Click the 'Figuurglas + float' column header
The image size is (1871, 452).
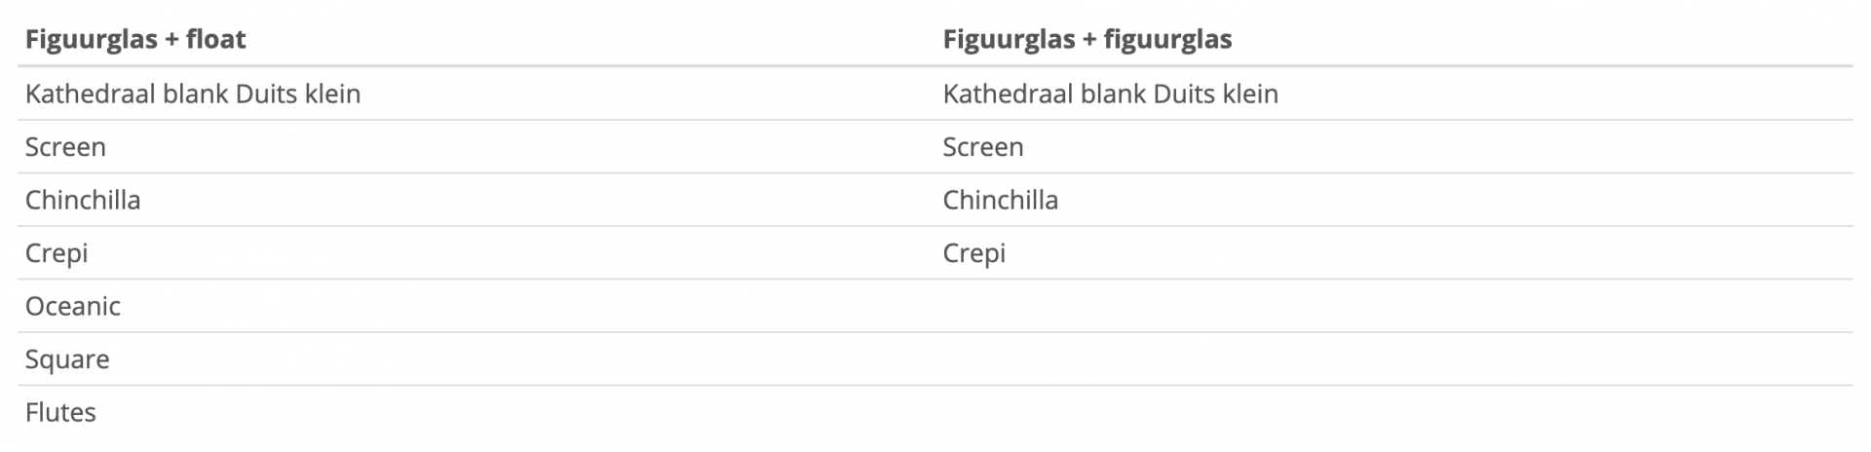(x=135, y=39)
